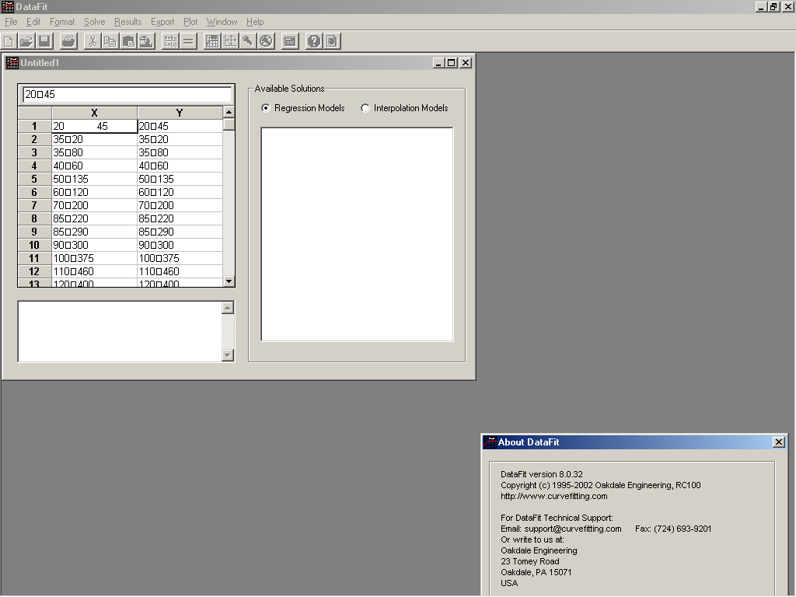
Task: Click the Untitled1 window title icon
Action: click(12, 62)
